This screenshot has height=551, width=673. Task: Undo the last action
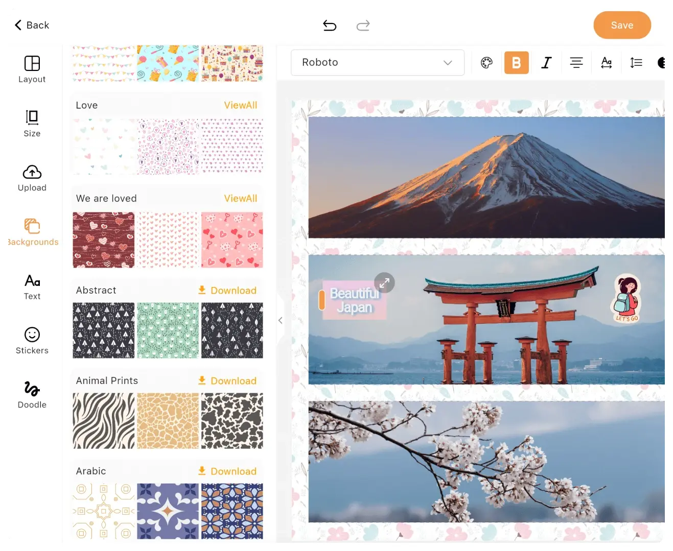pyautogui.click(x=330, y=25)
